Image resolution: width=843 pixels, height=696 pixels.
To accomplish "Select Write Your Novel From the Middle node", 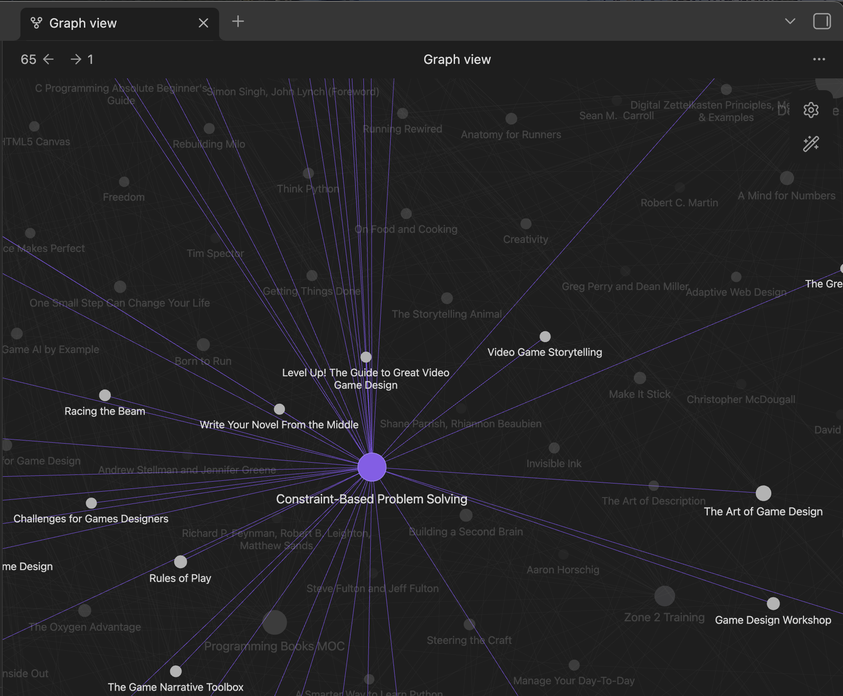I will [x=279, y=409].
